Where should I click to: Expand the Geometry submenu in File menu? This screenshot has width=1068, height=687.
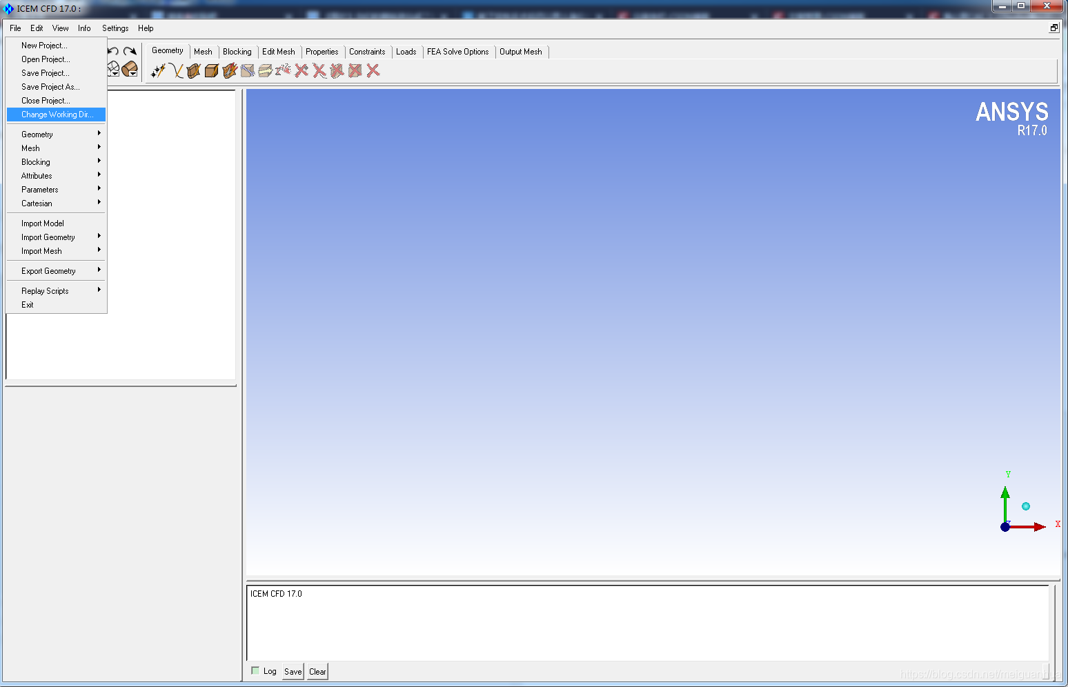click(56, 135)
